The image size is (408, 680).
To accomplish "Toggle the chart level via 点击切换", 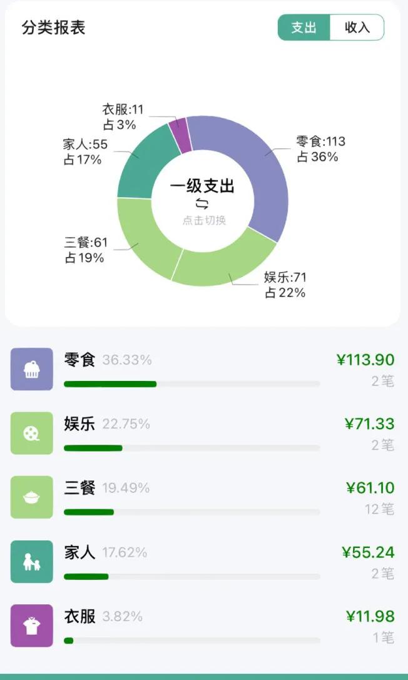I will click(203, 220).
